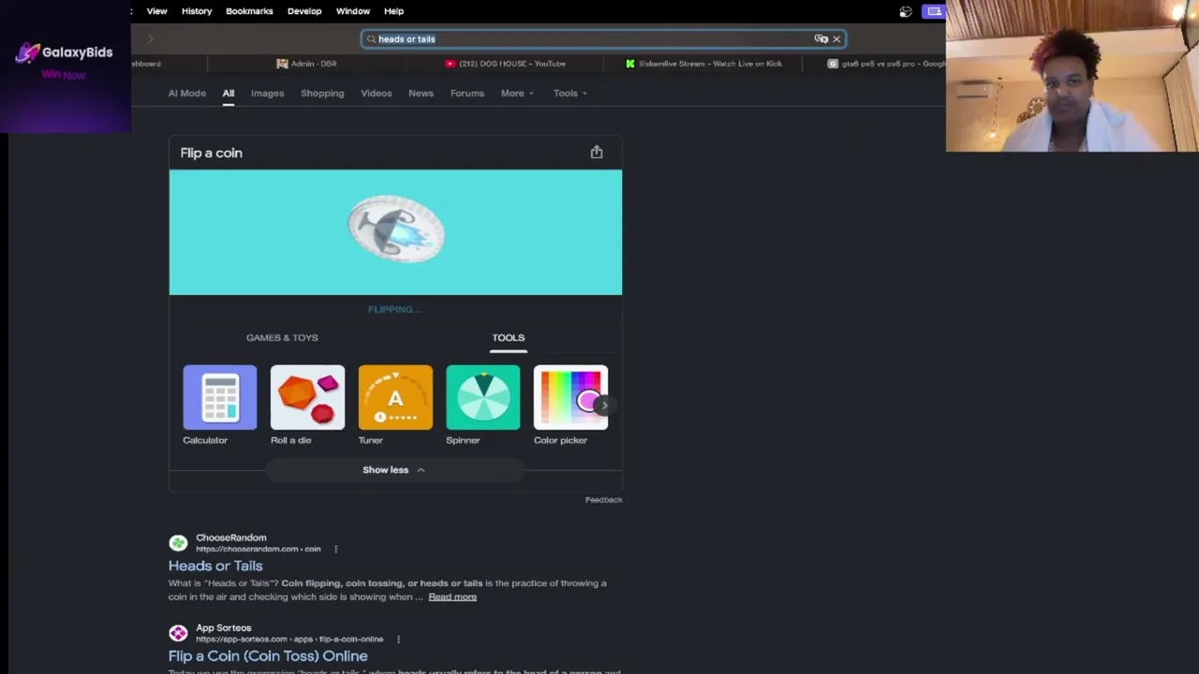1199x674 pixels.
Task: Open the Spinner tool tile
Action: 482,404
